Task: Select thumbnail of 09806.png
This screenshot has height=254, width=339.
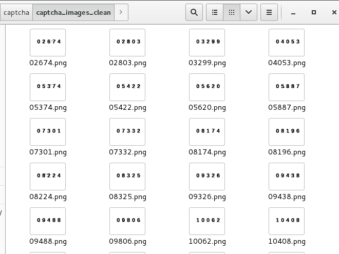Action: (127, 221)
